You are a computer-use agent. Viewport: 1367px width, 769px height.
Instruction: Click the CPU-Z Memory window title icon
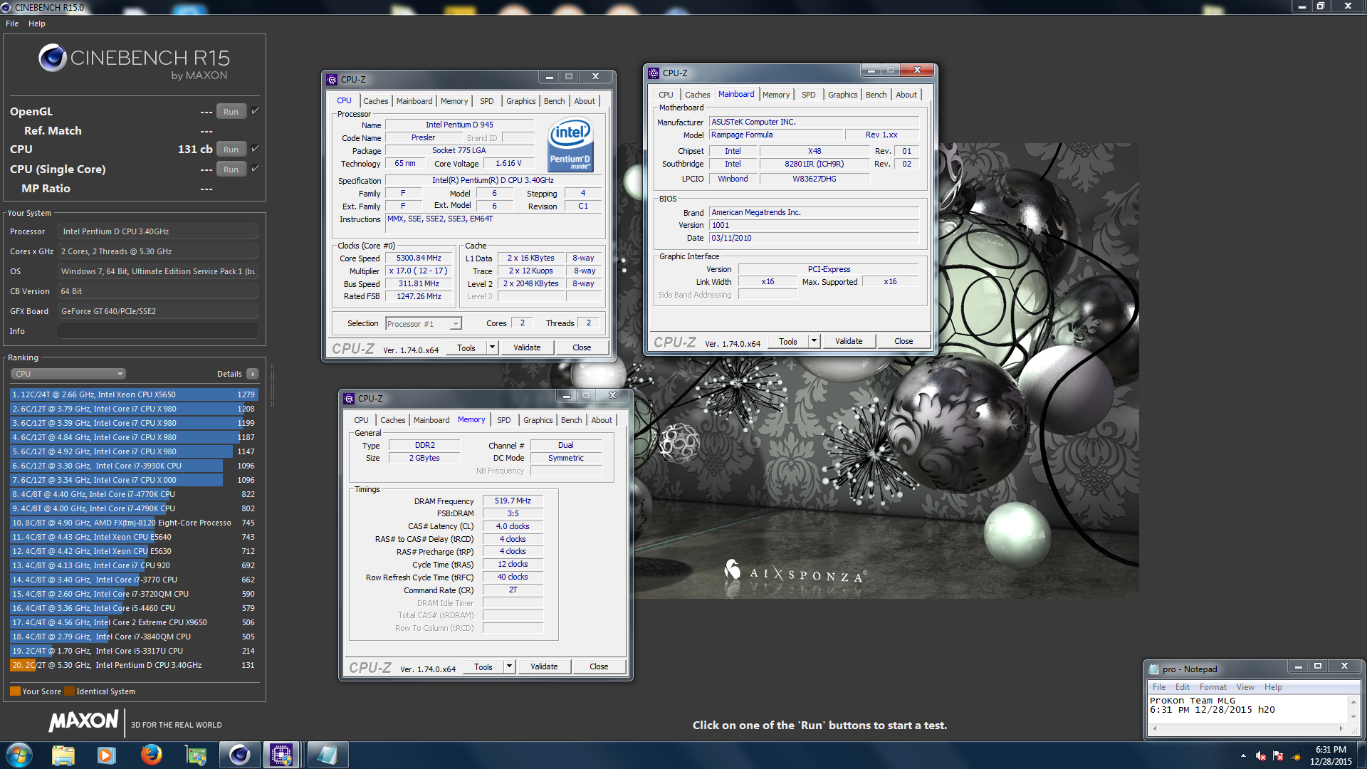[x=349, y=398]
